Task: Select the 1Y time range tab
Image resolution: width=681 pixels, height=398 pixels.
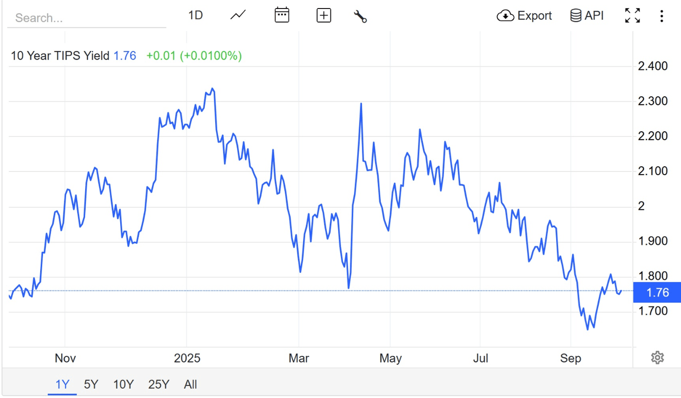Action: (62, 384)
